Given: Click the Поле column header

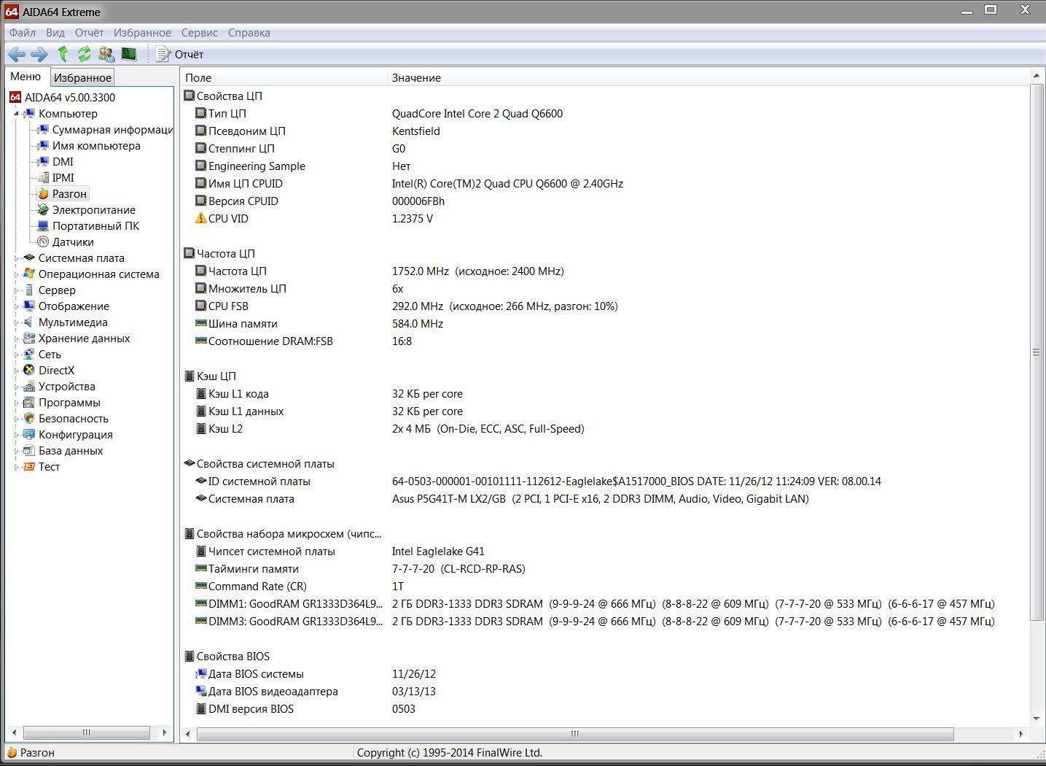Looking at the screenshot, I should tap(284, 77).
